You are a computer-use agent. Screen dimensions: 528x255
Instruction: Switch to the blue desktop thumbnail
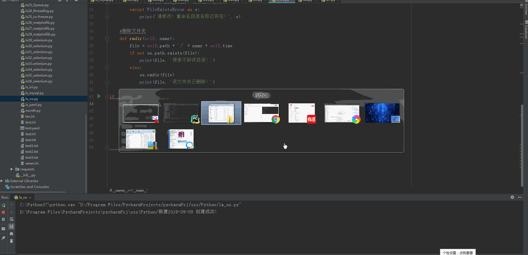click(382, 113)
